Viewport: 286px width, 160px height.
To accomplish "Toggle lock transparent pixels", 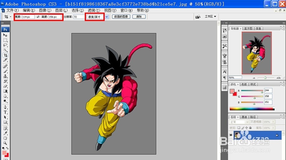I will 239,128.
